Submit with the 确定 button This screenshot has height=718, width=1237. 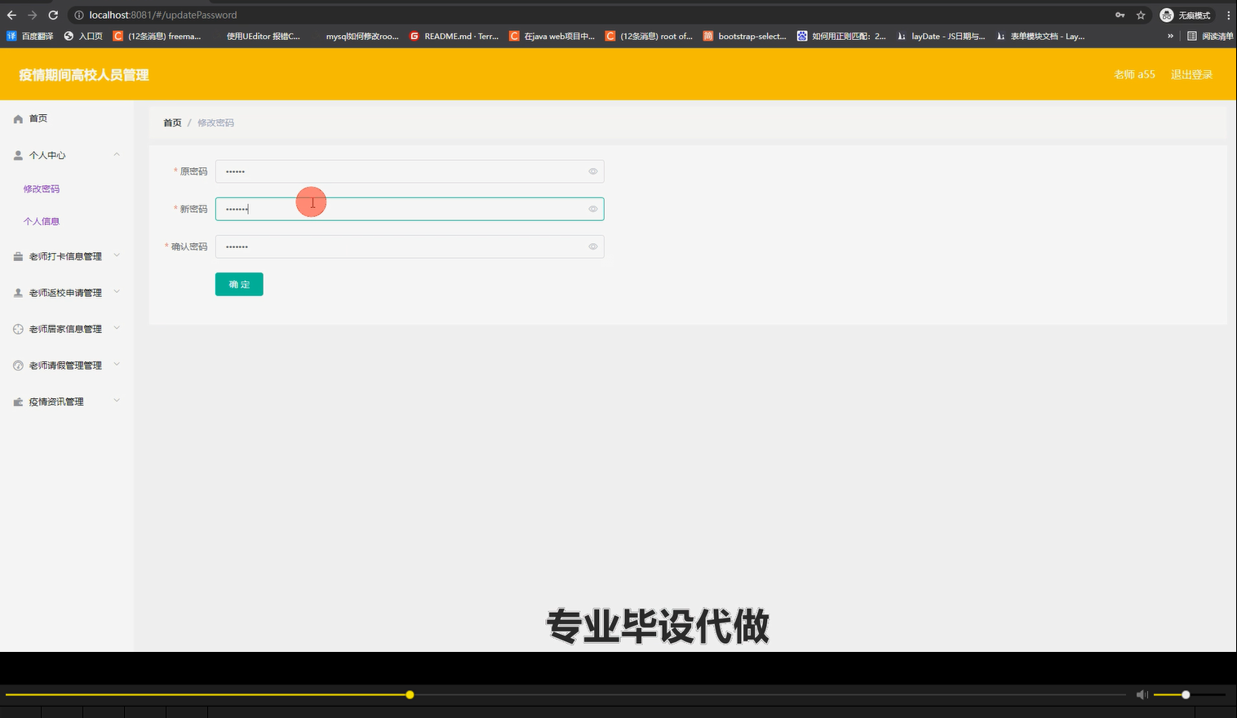point(239,284)
